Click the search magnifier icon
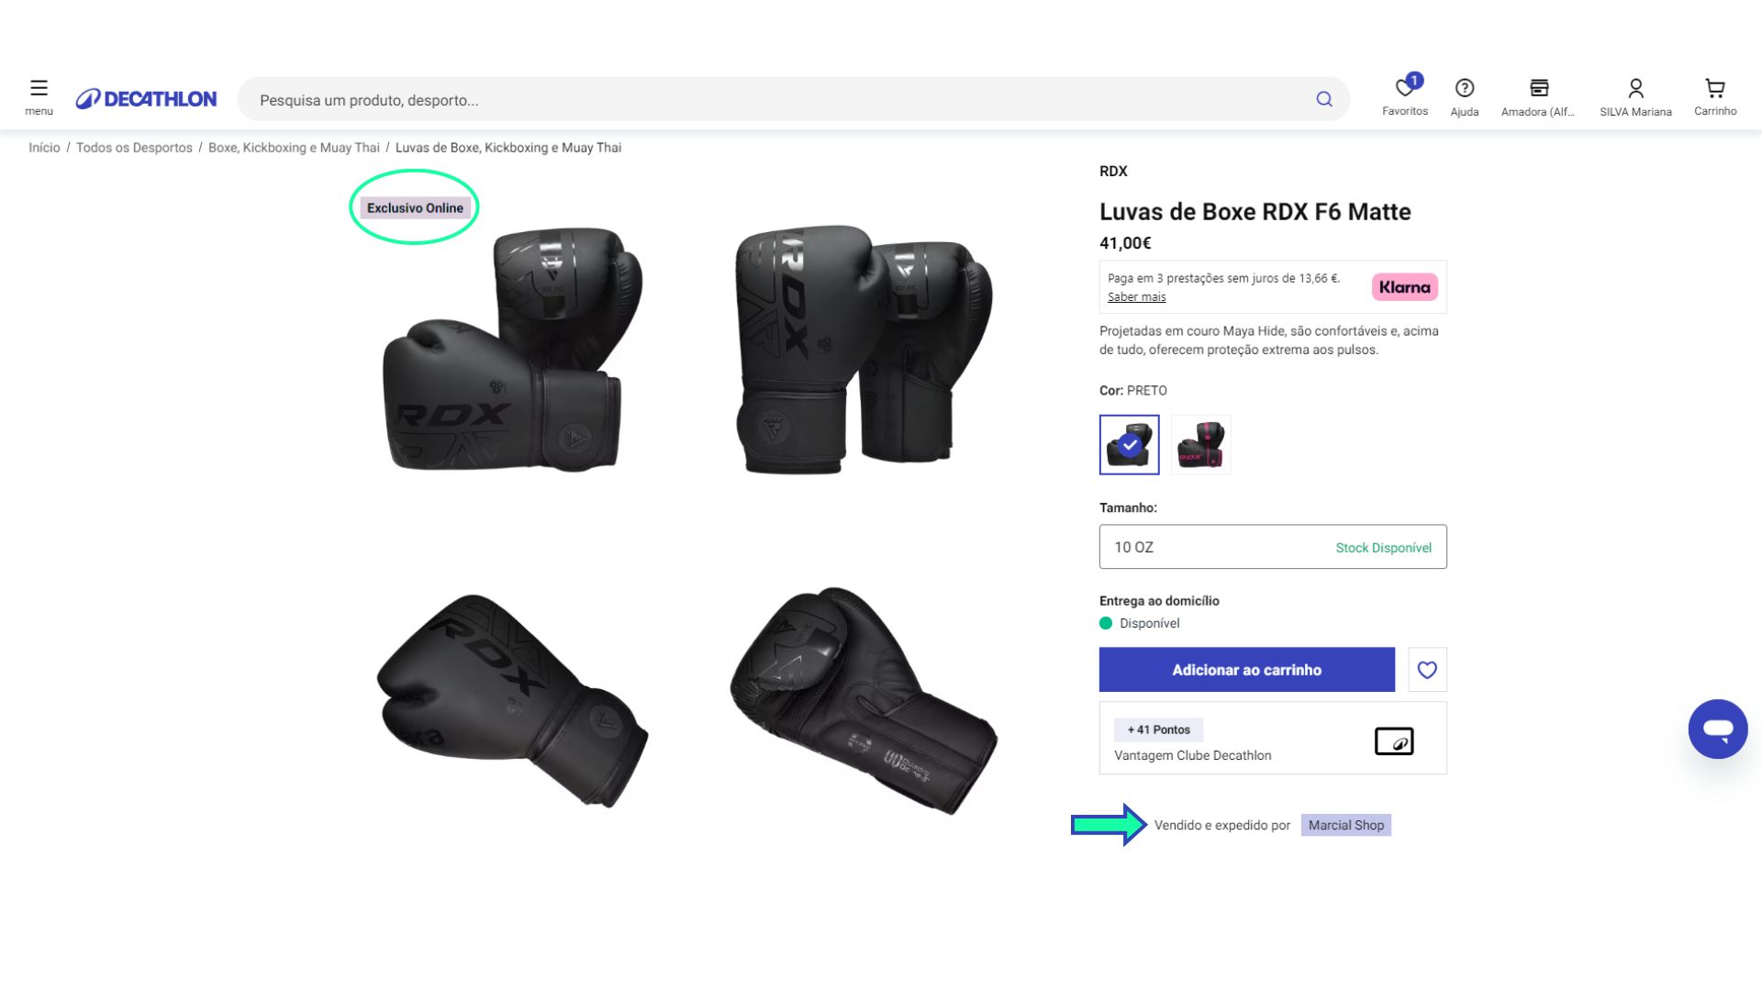1762x991 pixels. click(1323, 99)
